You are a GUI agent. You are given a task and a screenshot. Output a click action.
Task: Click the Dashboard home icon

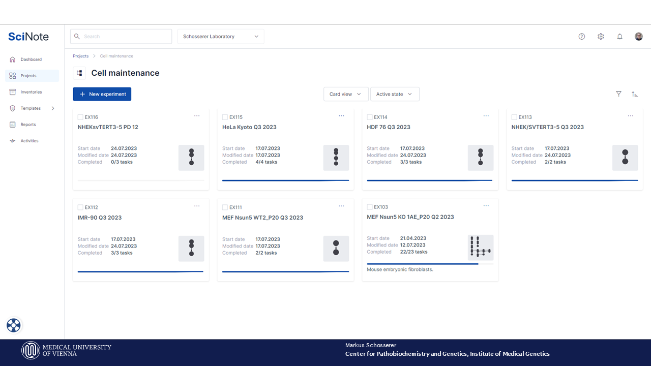13,59
